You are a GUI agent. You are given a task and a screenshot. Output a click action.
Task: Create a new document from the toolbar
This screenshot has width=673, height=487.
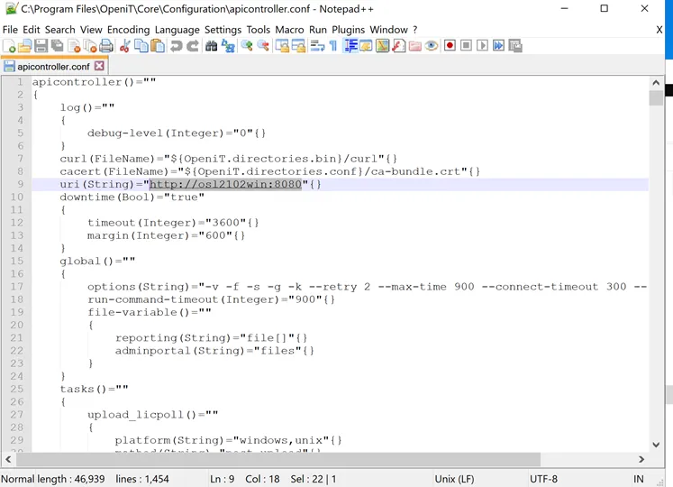(x=8, y=46)
